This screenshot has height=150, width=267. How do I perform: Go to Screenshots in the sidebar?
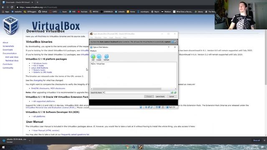click(8, 46)
